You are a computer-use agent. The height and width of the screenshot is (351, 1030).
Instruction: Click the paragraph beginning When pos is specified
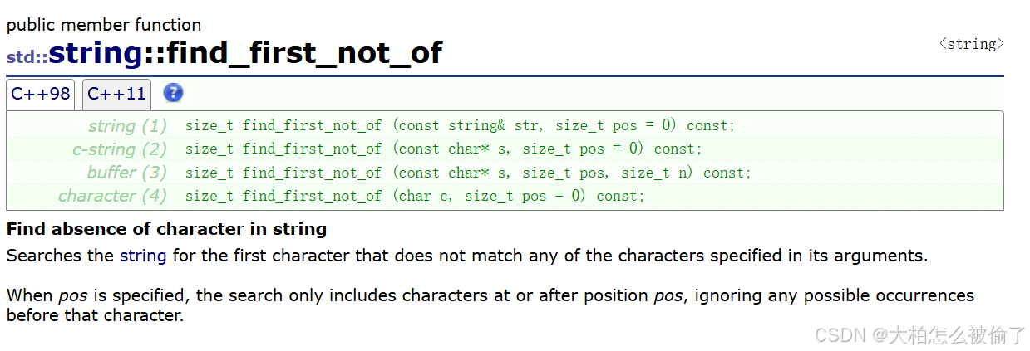pyautogui.click(x=490, y=305)
